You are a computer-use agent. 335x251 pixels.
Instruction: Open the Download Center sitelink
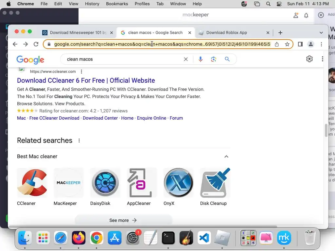(100, 118)
